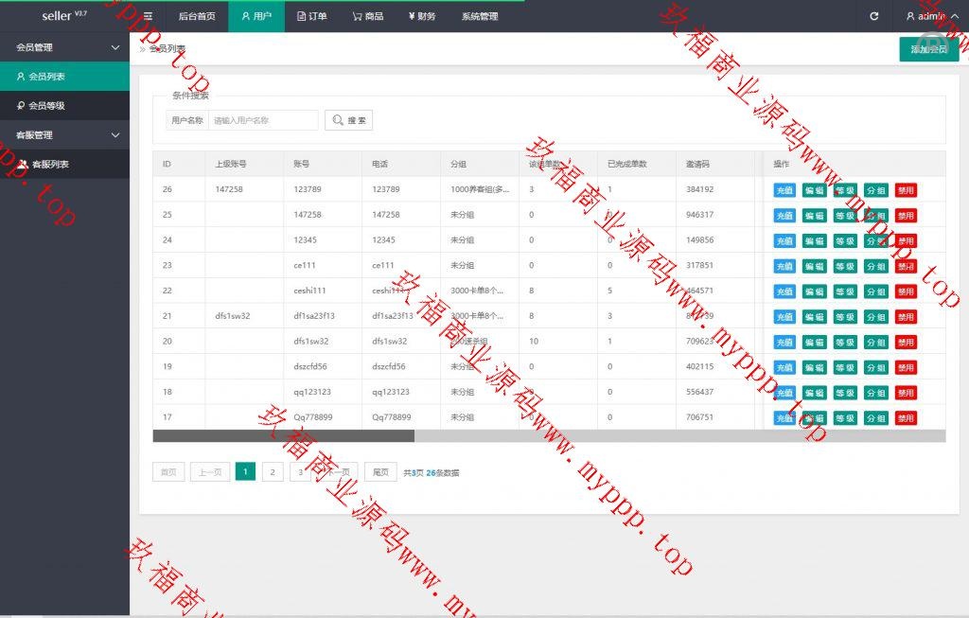The width and height of the screenshot is (969, 618).
Task: Open 客服列表 in the sidebar
Action: pos(49,165)
